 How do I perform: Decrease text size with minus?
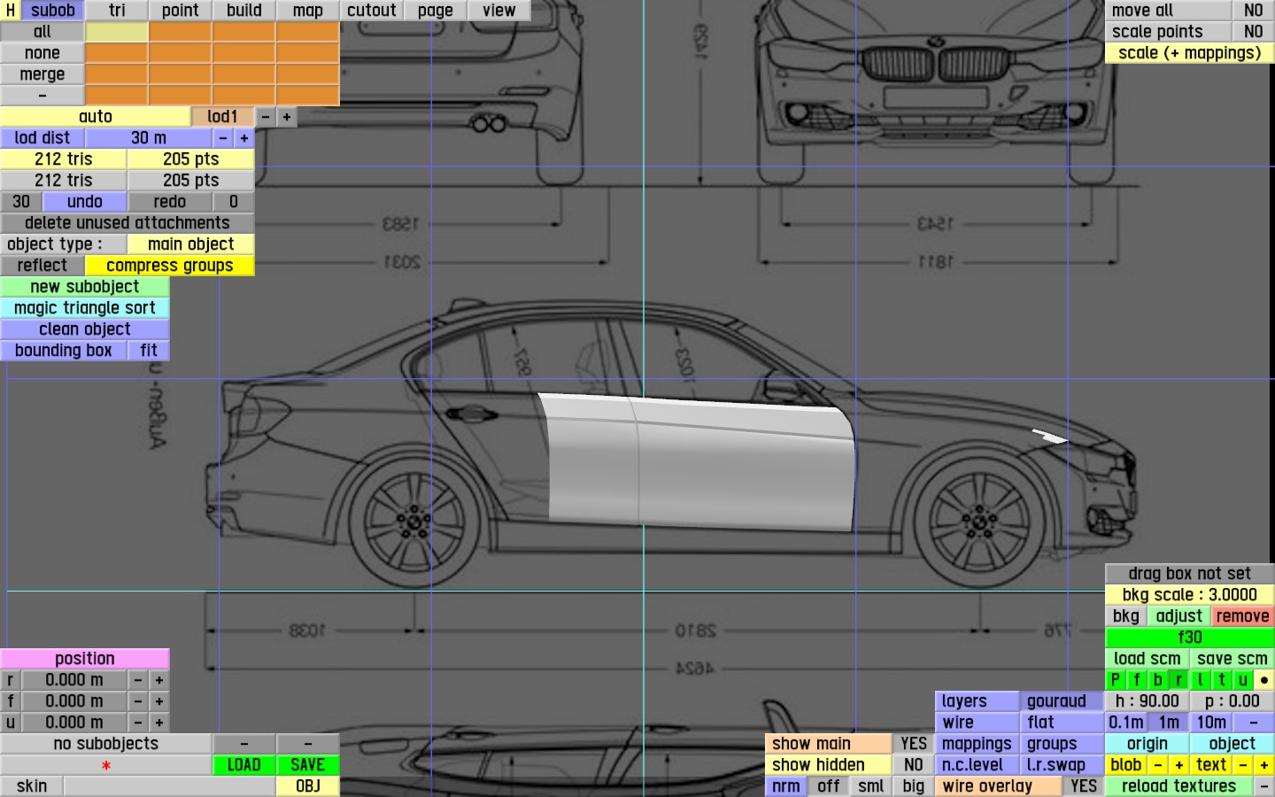point(1243,765)
